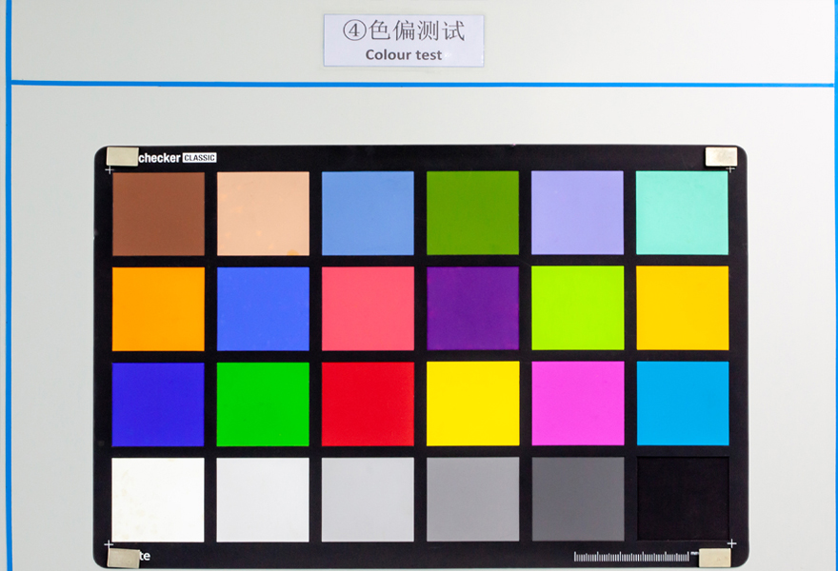Click the gray patch under the red one
This screenshot has width=838, height=571.
(368, 500)
